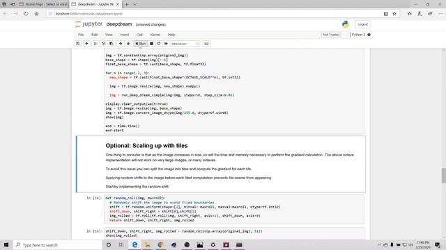The image size is (446, 250).
Task: Open the Cell menu
Action: [x=139, y=35]
